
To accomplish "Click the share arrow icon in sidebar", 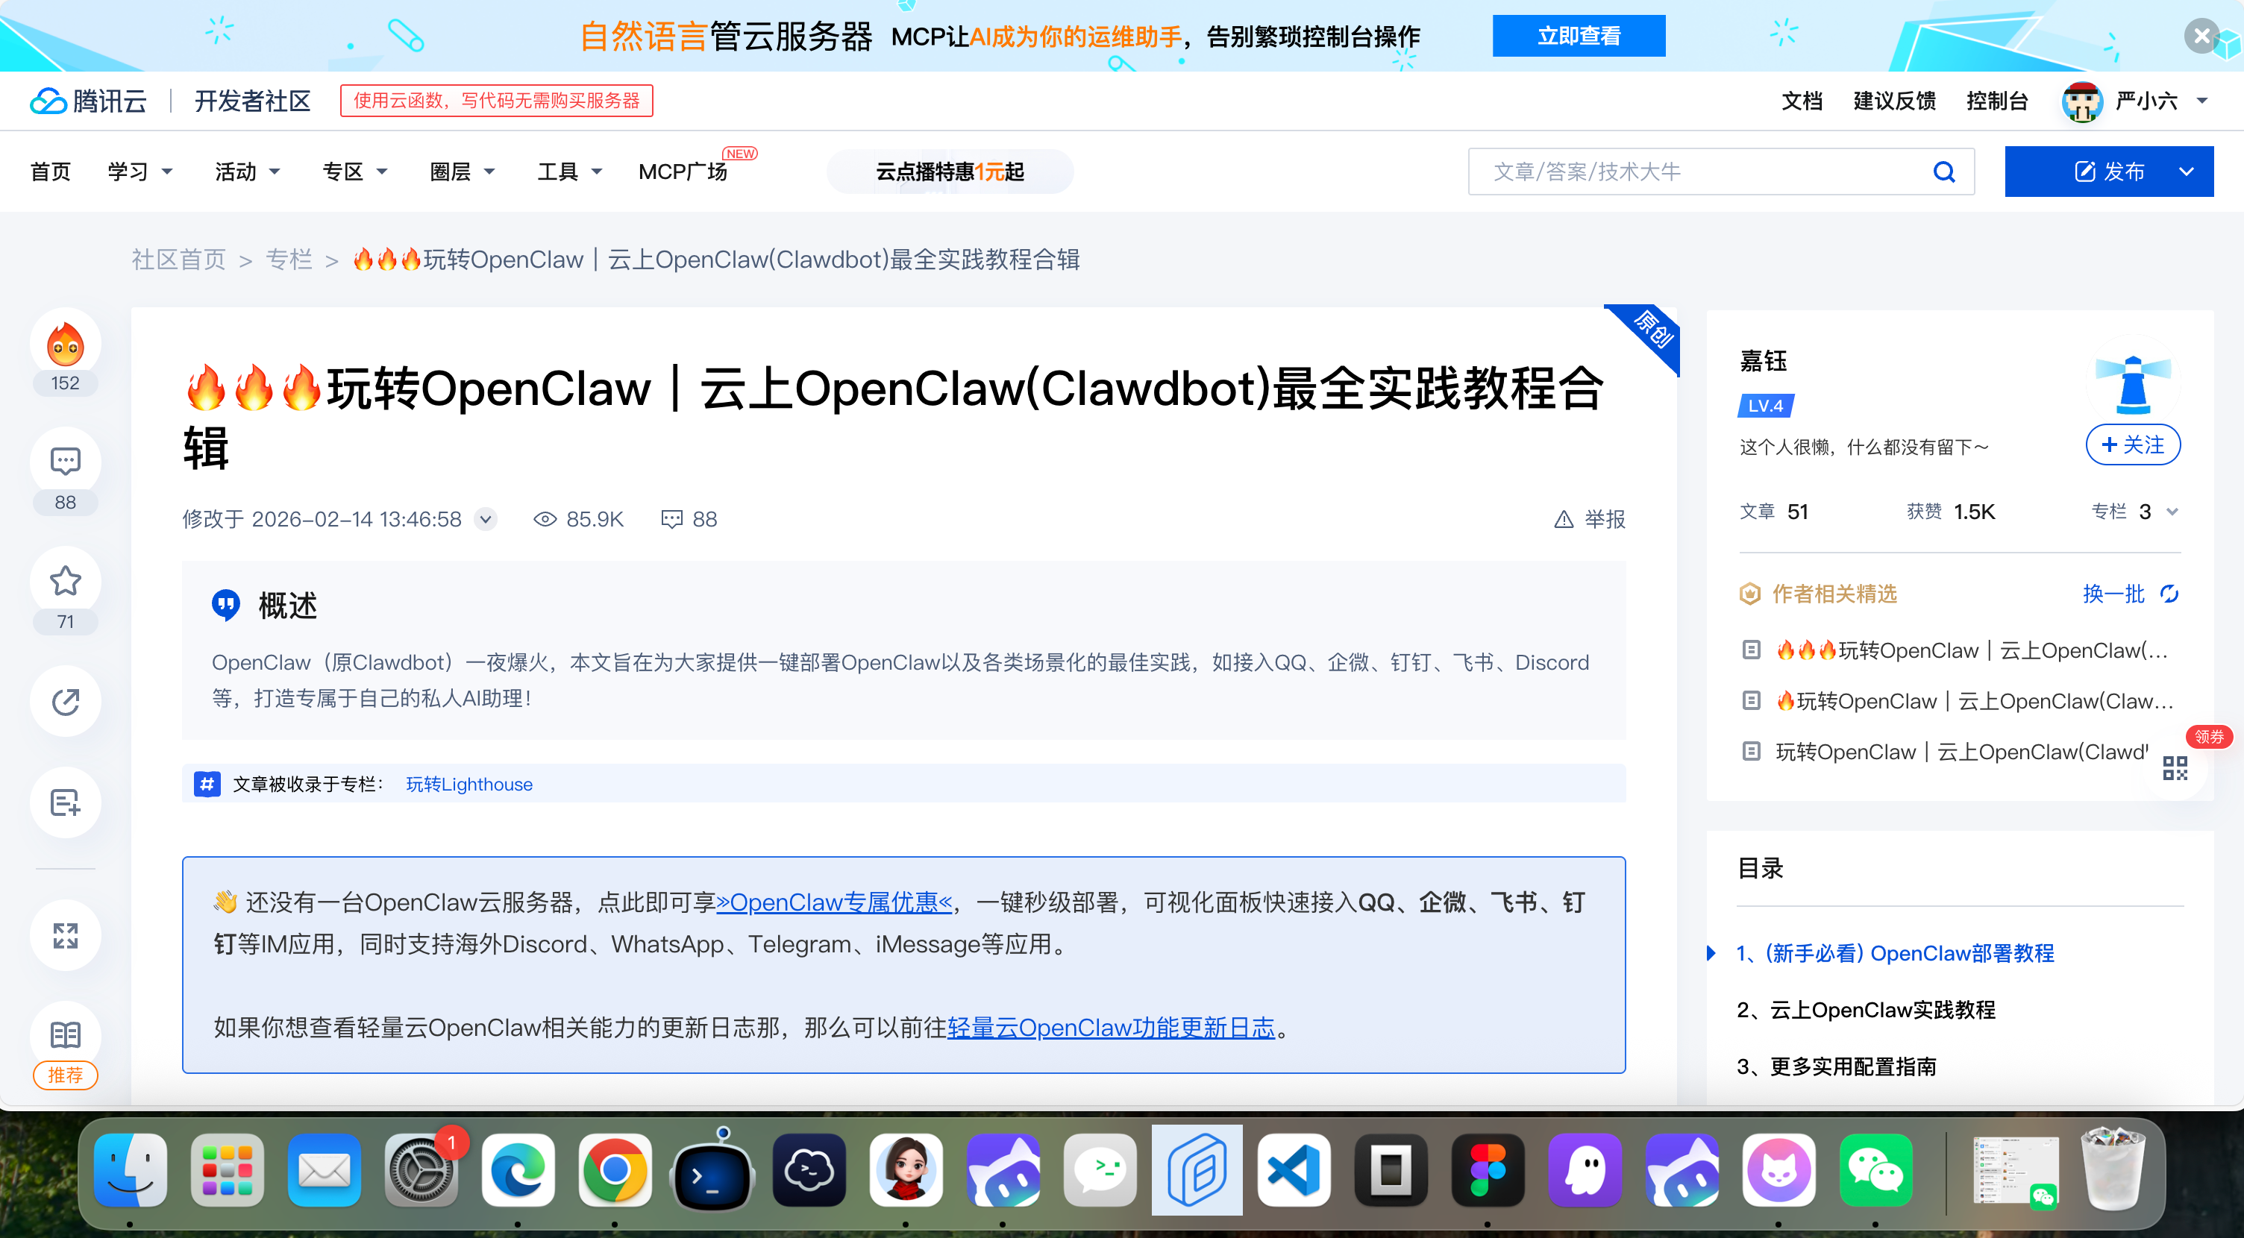I will pos(66,702).
